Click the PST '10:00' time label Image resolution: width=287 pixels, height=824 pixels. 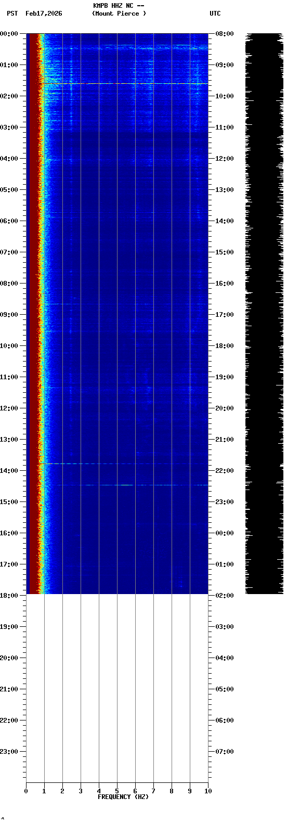9,346
